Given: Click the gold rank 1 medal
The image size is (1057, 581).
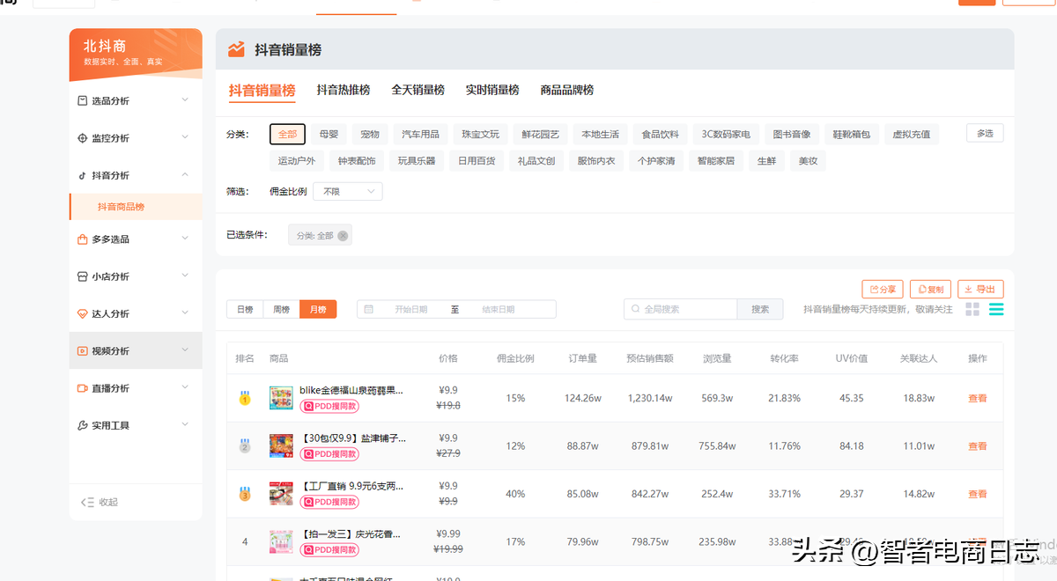Looking at the screenshot, I should tap(245, 398).
